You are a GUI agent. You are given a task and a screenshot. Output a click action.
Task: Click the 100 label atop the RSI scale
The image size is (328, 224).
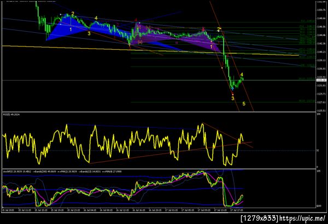(x=318, y=114)
